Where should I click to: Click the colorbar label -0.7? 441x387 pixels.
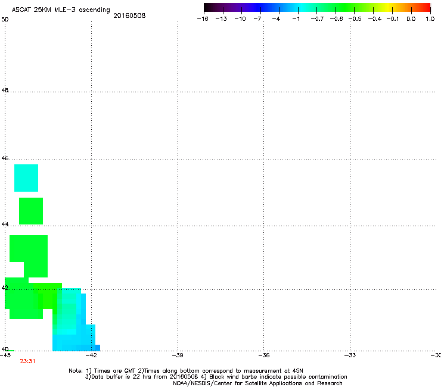[317, 19]
